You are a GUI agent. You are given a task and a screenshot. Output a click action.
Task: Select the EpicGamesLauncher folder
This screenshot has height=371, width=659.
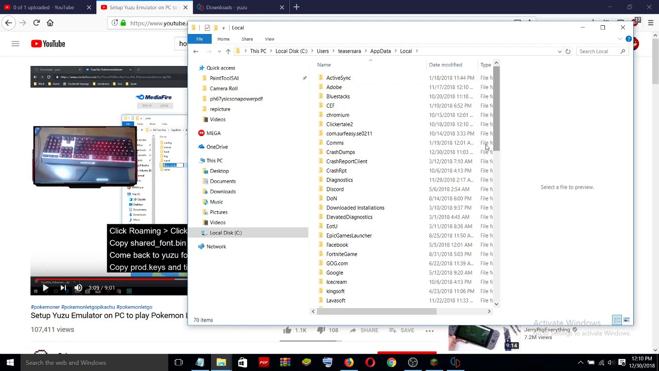[349, 235]
